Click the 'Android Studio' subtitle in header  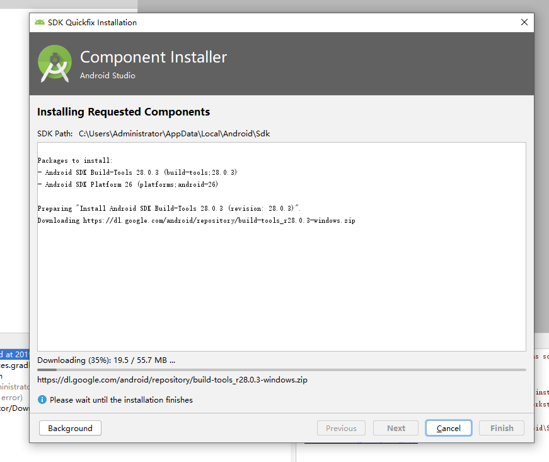point(108,75)
